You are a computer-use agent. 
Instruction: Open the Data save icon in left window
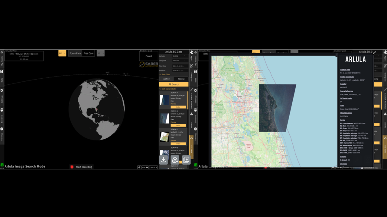point(2,71)
